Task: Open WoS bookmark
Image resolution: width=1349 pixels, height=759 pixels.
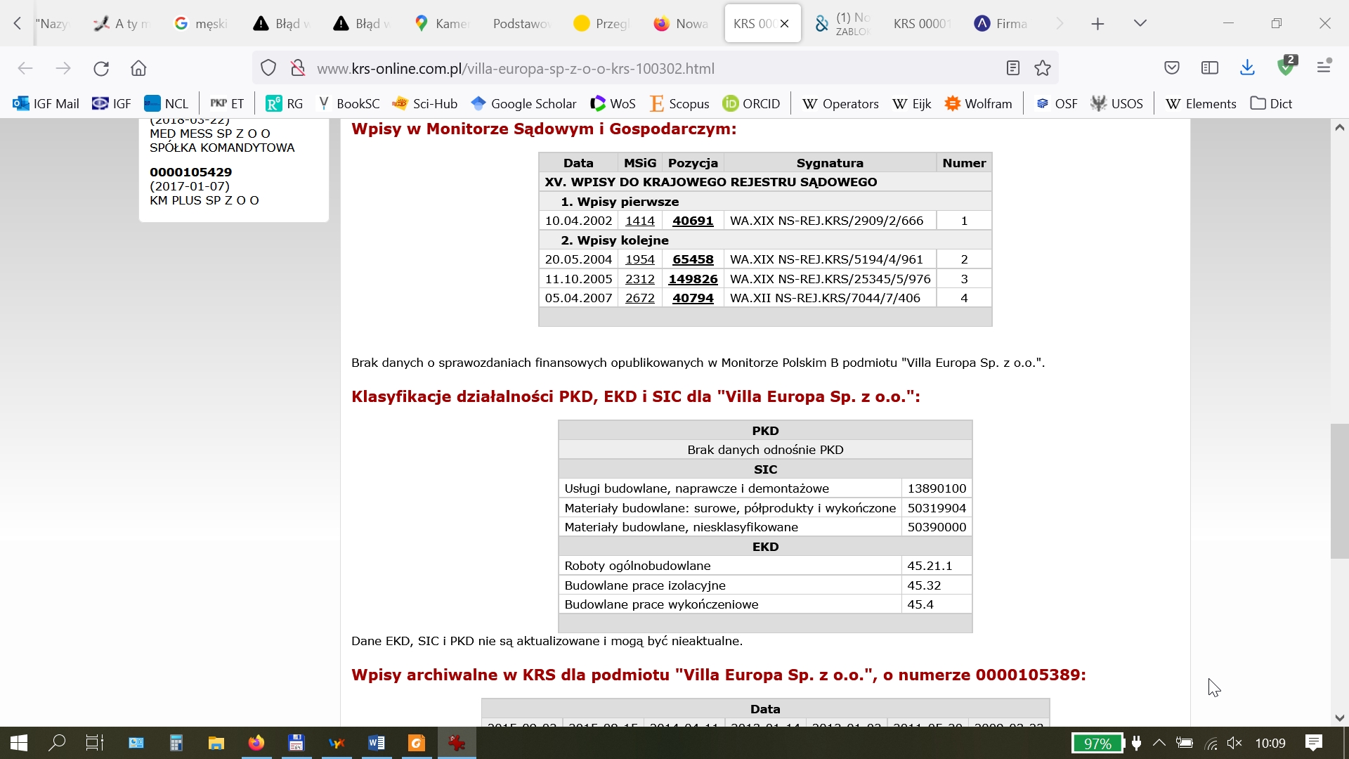Action: coord(613,104)
